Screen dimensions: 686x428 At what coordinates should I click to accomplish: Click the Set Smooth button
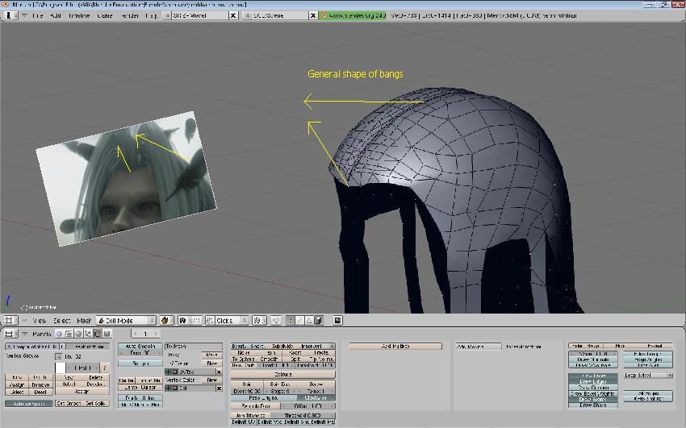(69, 404)
